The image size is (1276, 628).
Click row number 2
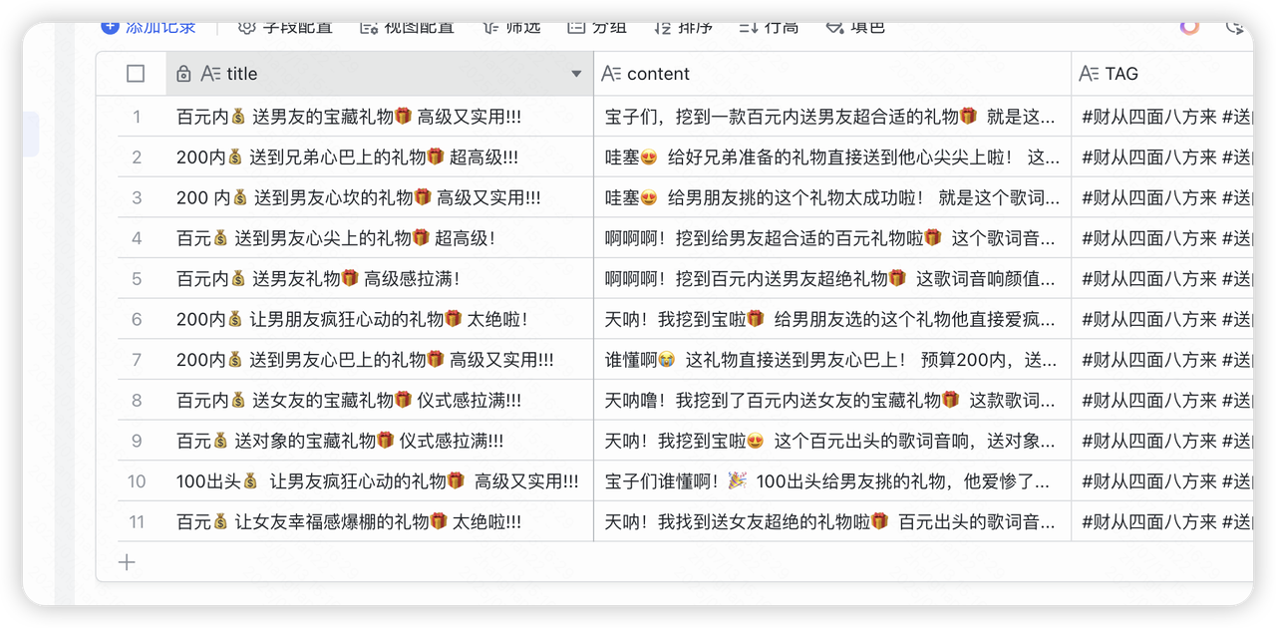(x=137, y=157)
